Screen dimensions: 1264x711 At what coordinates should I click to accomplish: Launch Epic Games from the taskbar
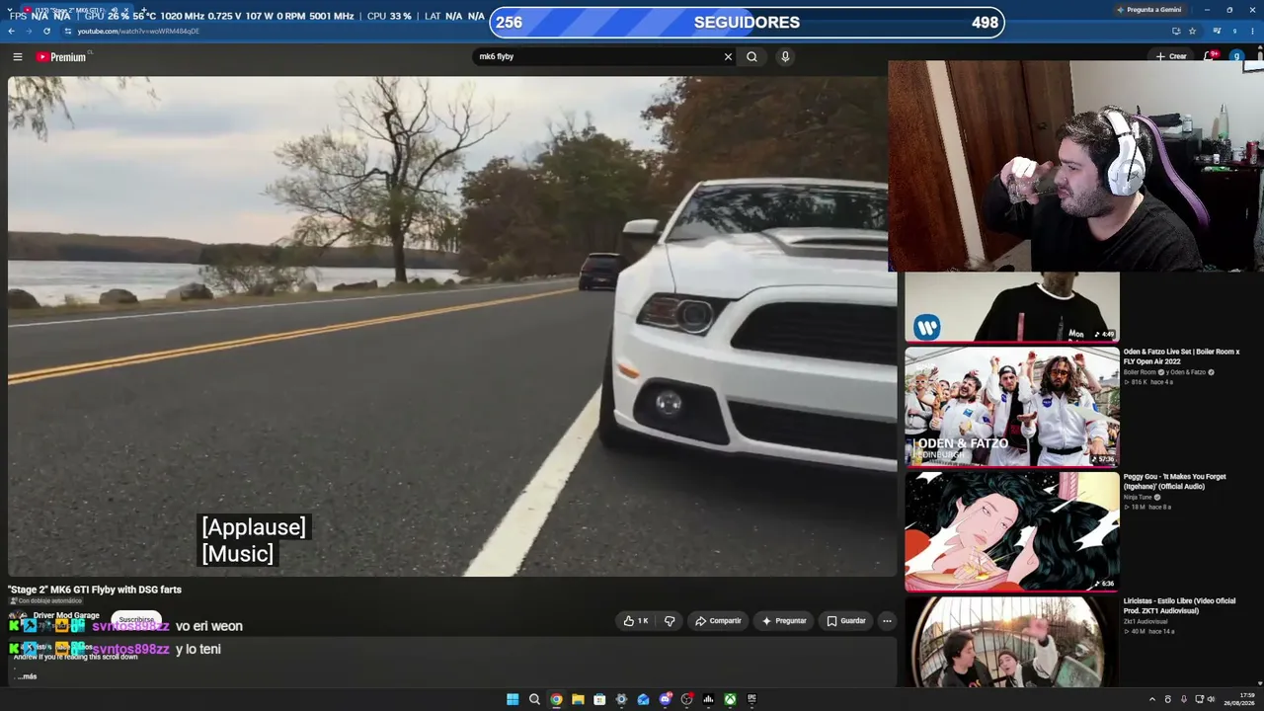tap(751, 699)
